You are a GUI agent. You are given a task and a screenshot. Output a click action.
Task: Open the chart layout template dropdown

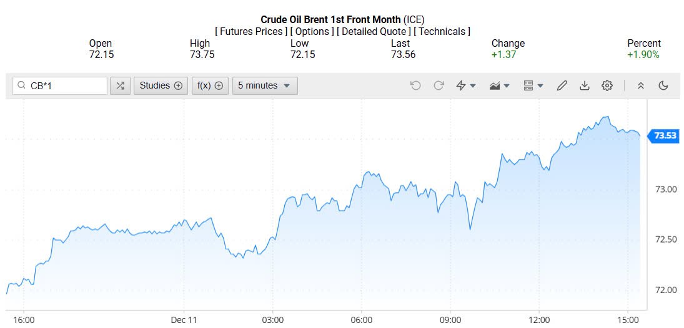pyautogui.click(x=533, y=85)
